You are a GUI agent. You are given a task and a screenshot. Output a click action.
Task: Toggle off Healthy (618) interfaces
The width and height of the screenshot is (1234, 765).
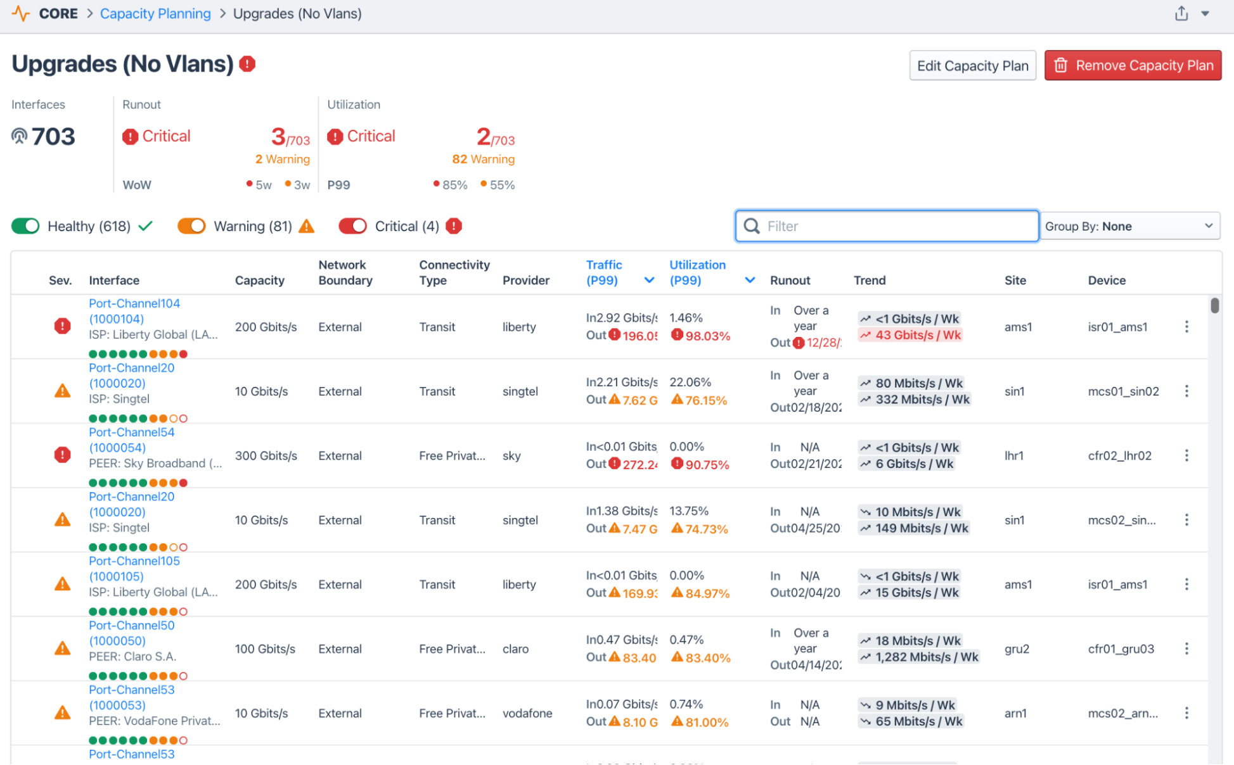pyautogui.click(x=26, y=226)
